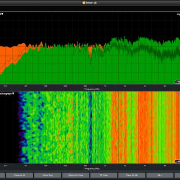This screenshot has height=180, width=180.
Task: Click the Clear All dB button
Action: [132, 175]
